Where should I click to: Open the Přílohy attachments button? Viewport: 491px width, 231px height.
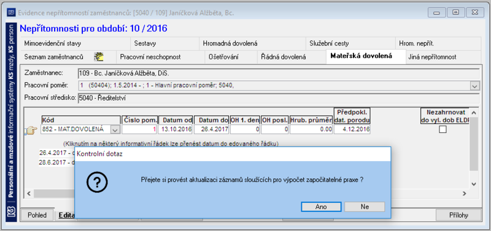click(458, 215)
